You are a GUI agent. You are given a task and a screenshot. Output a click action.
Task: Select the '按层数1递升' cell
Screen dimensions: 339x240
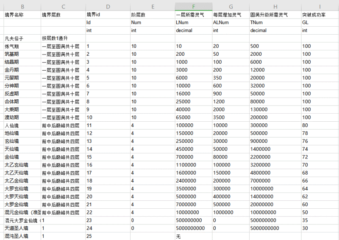pos(63,38)
